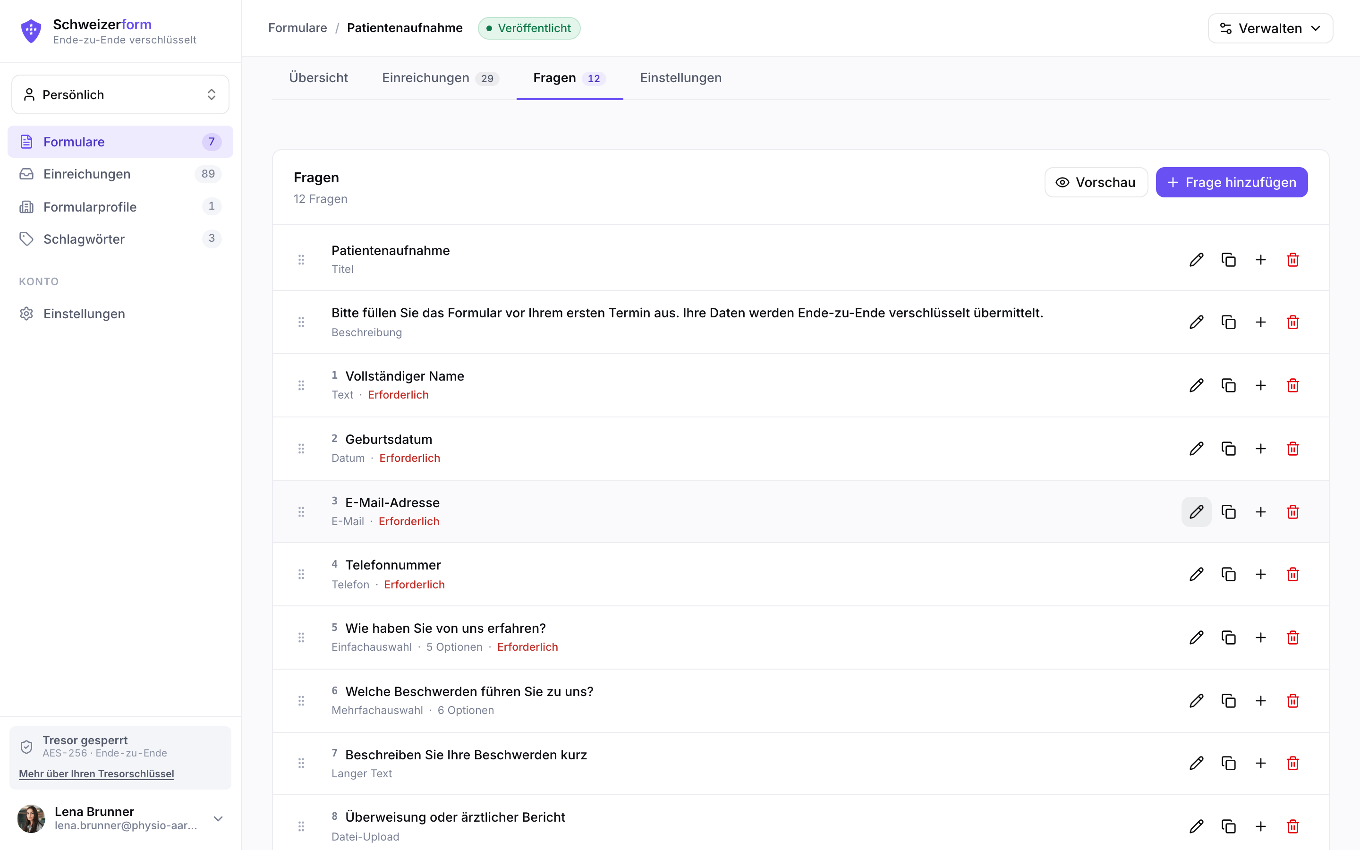The height and width of the screenshot is (850, 1360).
Task: Edit 'Welche Beschwerden führen Sie zu uns?'
Action: pyautogui.click(x=1197, y=700)
